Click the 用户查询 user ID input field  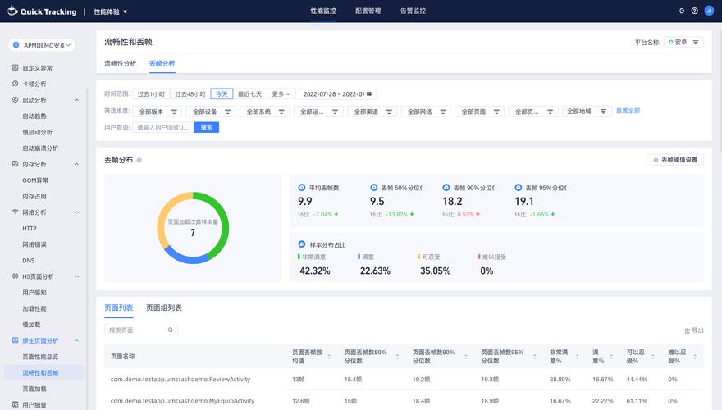[x=163, y=127]
